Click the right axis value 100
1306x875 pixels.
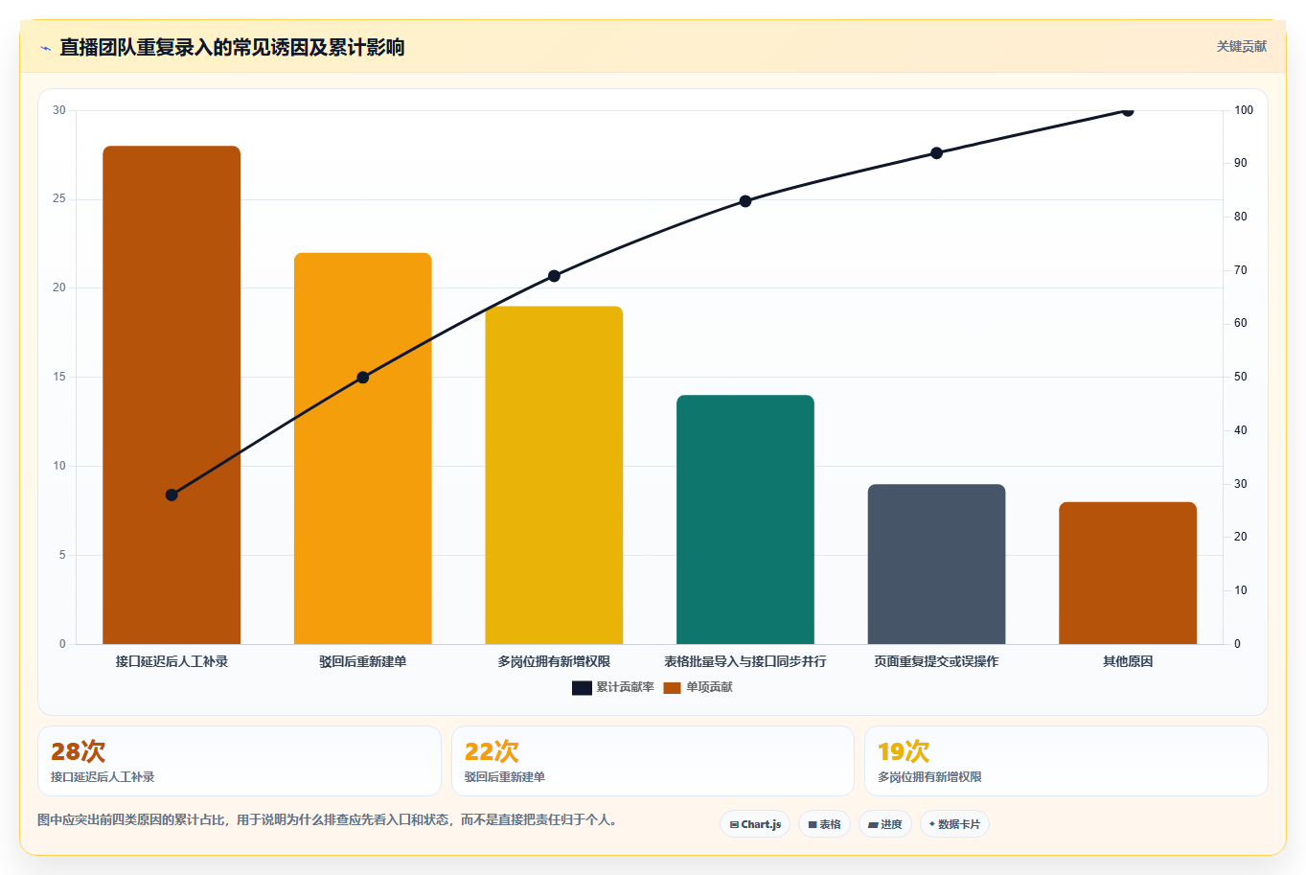(x=1244, y=110)
